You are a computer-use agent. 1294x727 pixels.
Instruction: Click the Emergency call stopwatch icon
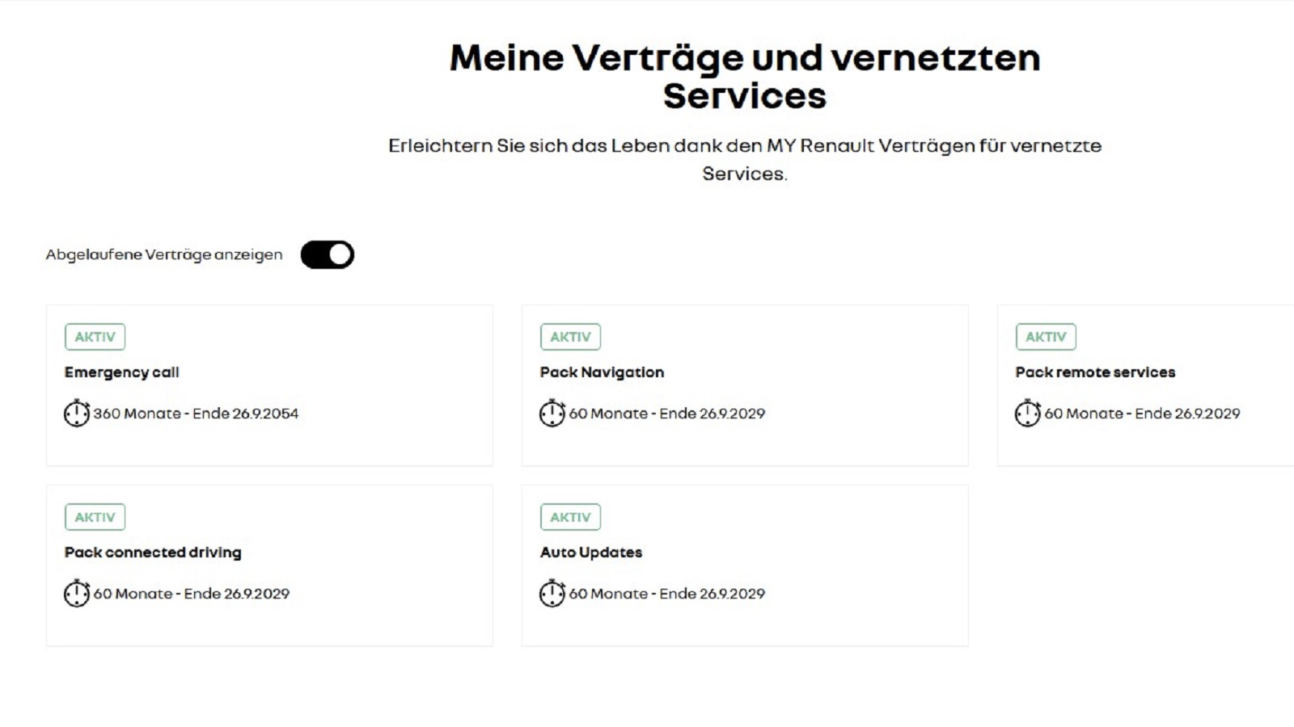77,413
